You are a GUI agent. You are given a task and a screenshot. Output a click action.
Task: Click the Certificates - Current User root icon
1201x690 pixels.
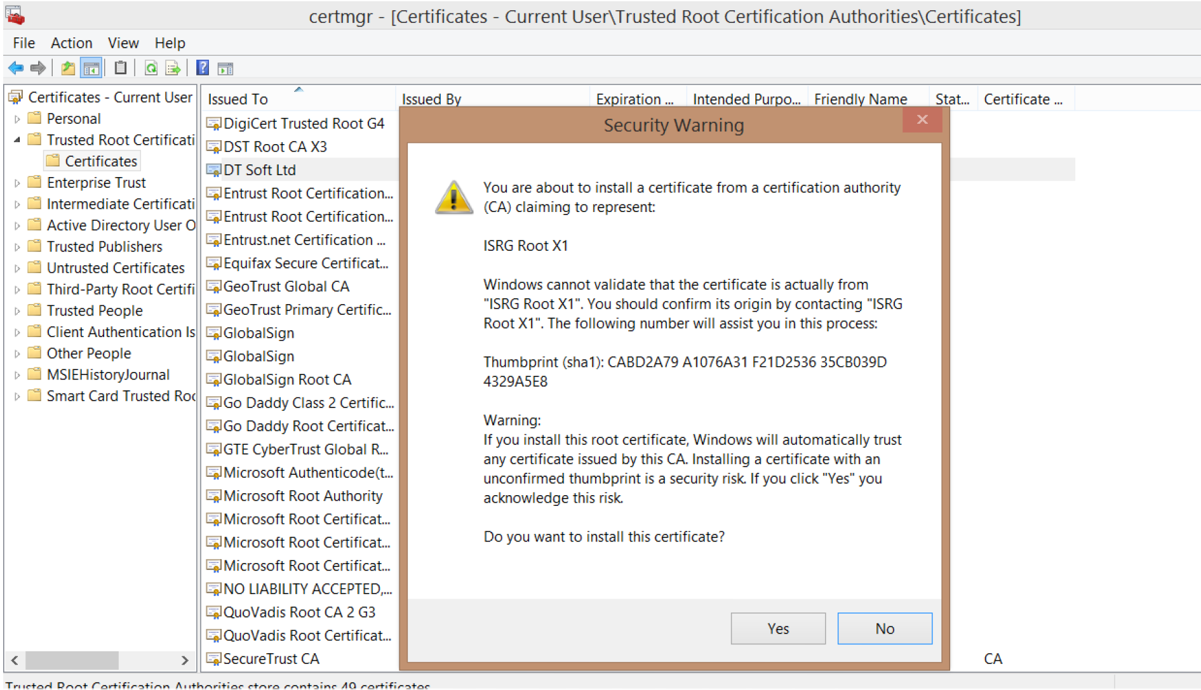click(15, 97)
